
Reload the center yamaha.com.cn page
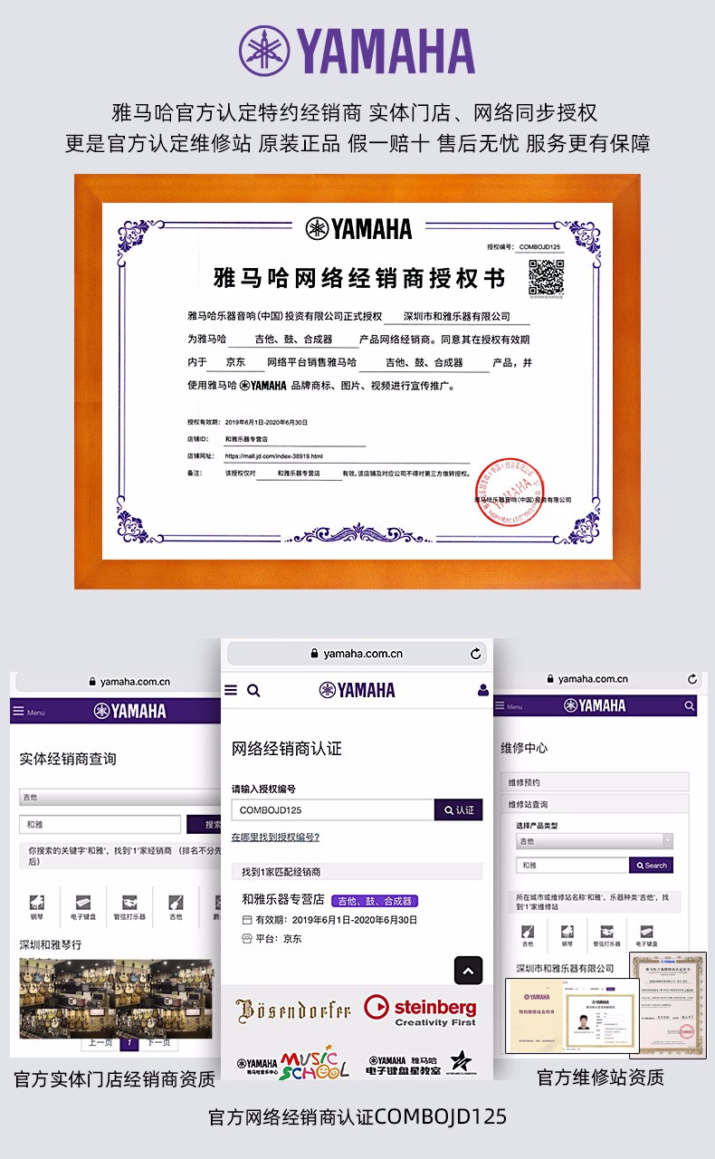pos(476,653)
